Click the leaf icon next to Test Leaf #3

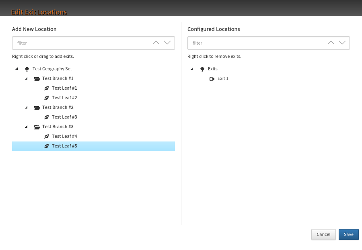[x=46, y=117]
